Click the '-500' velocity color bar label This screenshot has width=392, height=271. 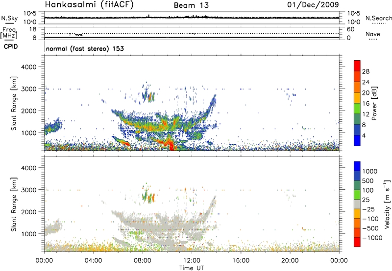(x=370, y=228)
